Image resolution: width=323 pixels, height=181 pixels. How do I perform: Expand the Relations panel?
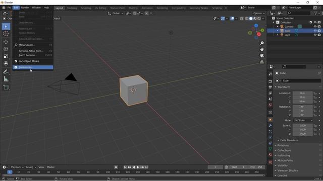(283, 145)
